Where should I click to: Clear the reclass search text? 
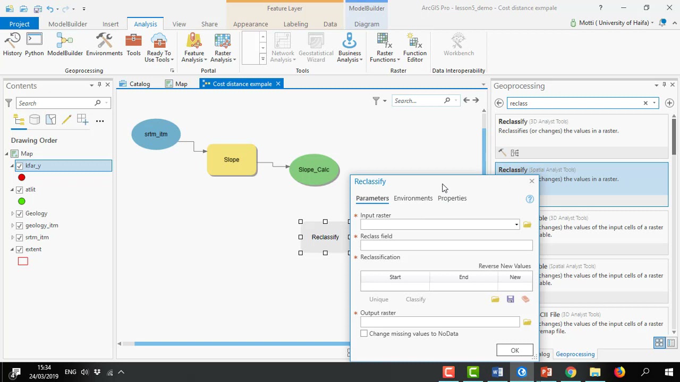645,103
